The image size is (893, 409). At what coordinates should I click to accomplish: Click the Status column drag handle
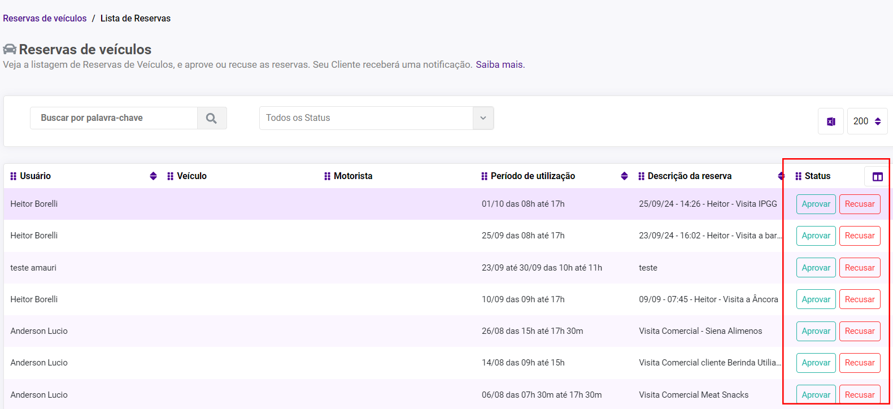pyautogui.click(x=798, y=176)
